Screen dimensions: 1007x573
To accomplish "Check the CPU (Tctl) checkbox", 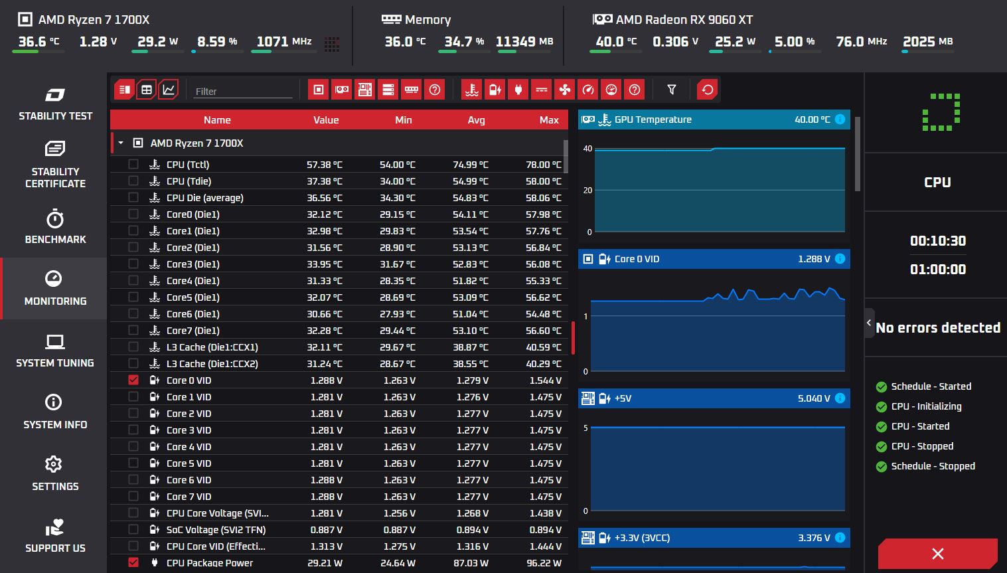I will [133, 164].
